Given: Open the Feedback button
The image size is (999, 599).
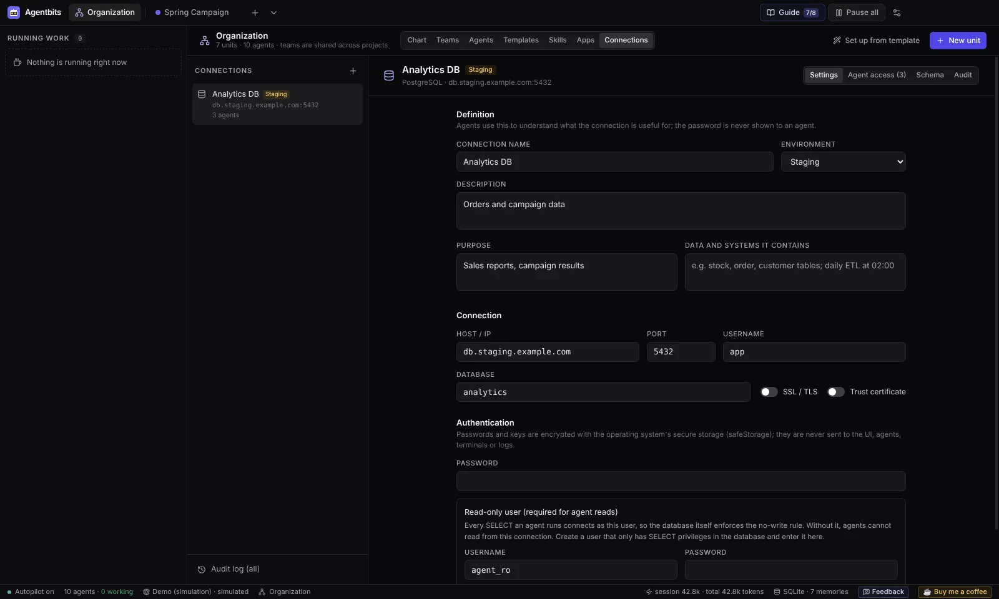Looking at the screenshot, I should coord(883,592).
